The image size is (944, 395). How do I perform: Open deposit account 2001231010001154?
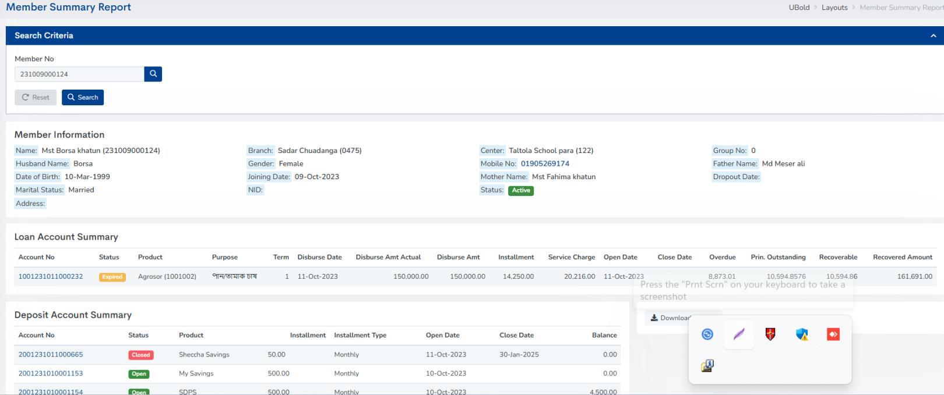point(51,392)
